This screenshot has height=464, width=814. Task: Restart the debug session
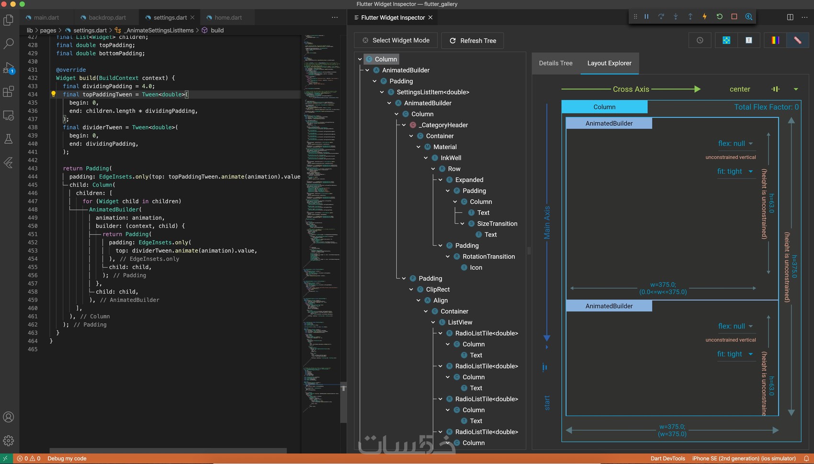pyautogui.click(x=719, y=17)
